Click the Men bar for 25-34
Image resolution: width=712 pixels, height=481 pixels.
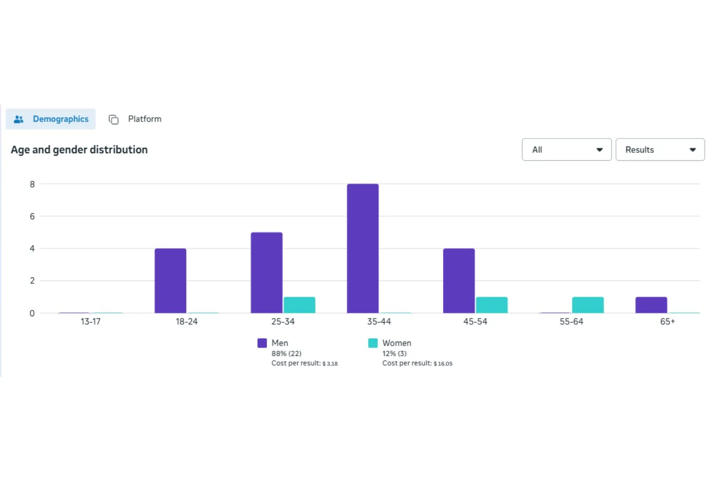(x=267, y=273)
